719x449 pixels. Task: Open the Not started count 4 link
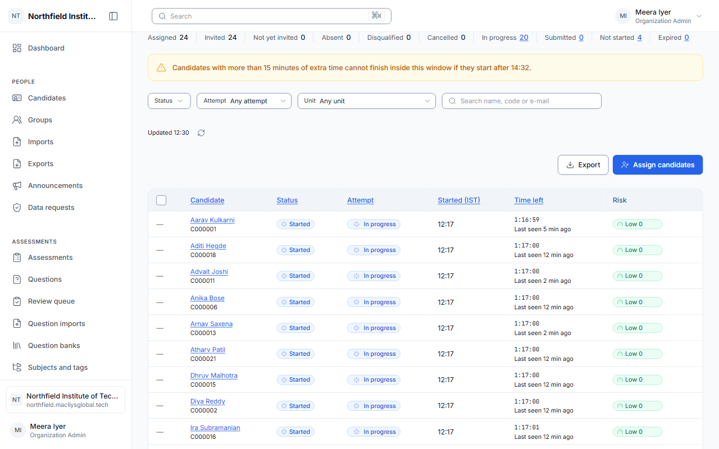[x=639, y=38]
